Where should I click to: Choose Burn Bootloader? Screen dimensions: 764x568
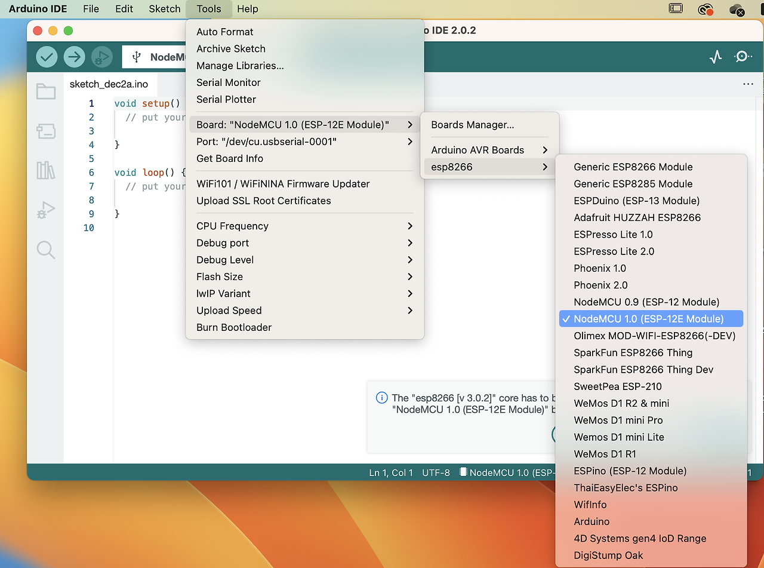click(x=304, y=327)
